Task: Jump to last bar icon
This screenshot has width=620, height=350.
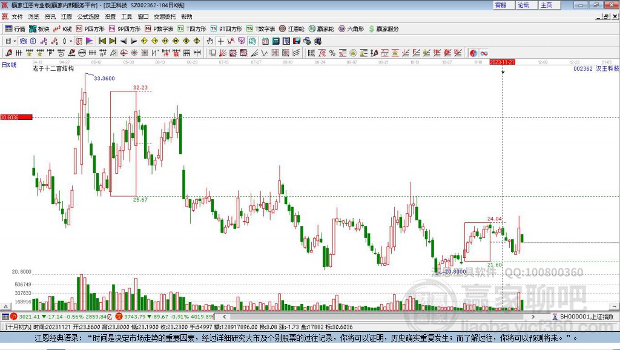Action: tap(113, 41)
